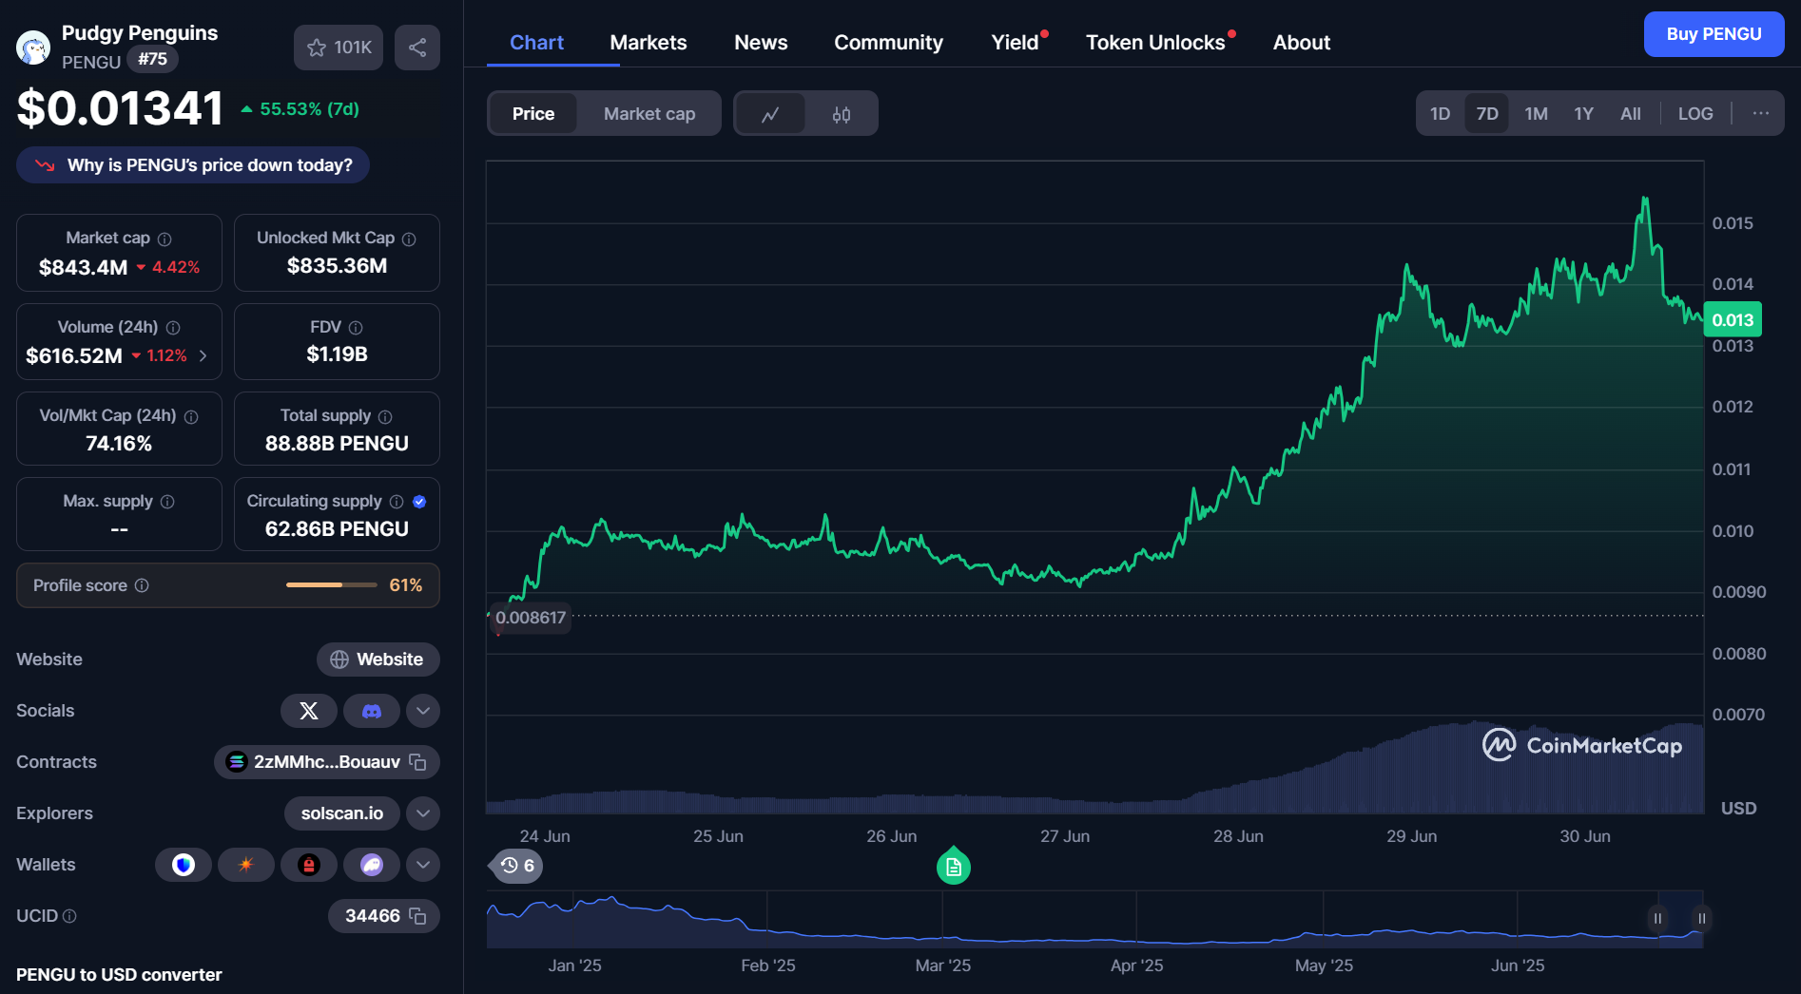Screen dimensions: 1801x994
Task: Copy the contract address 2zMMhc...Bouauv
Action: tap(417, 762)
